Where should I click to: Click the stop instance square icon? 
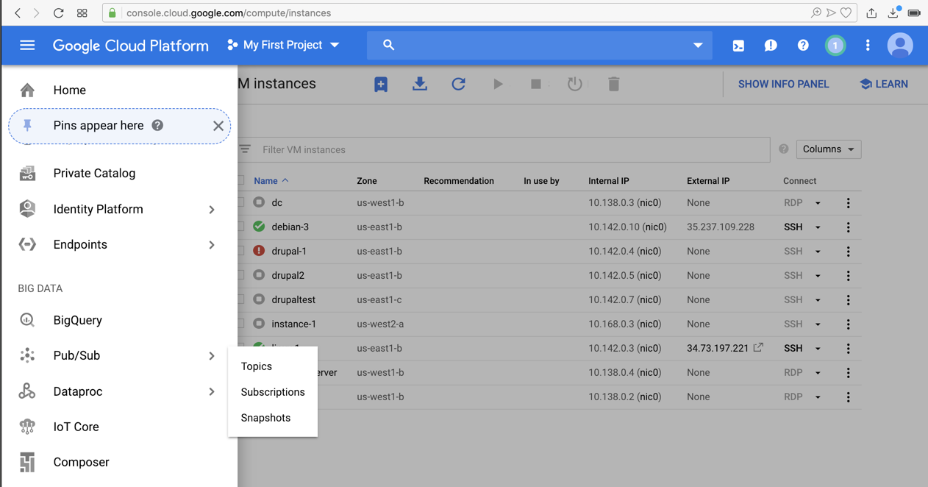pyautogui.click(x=536, y=84)
